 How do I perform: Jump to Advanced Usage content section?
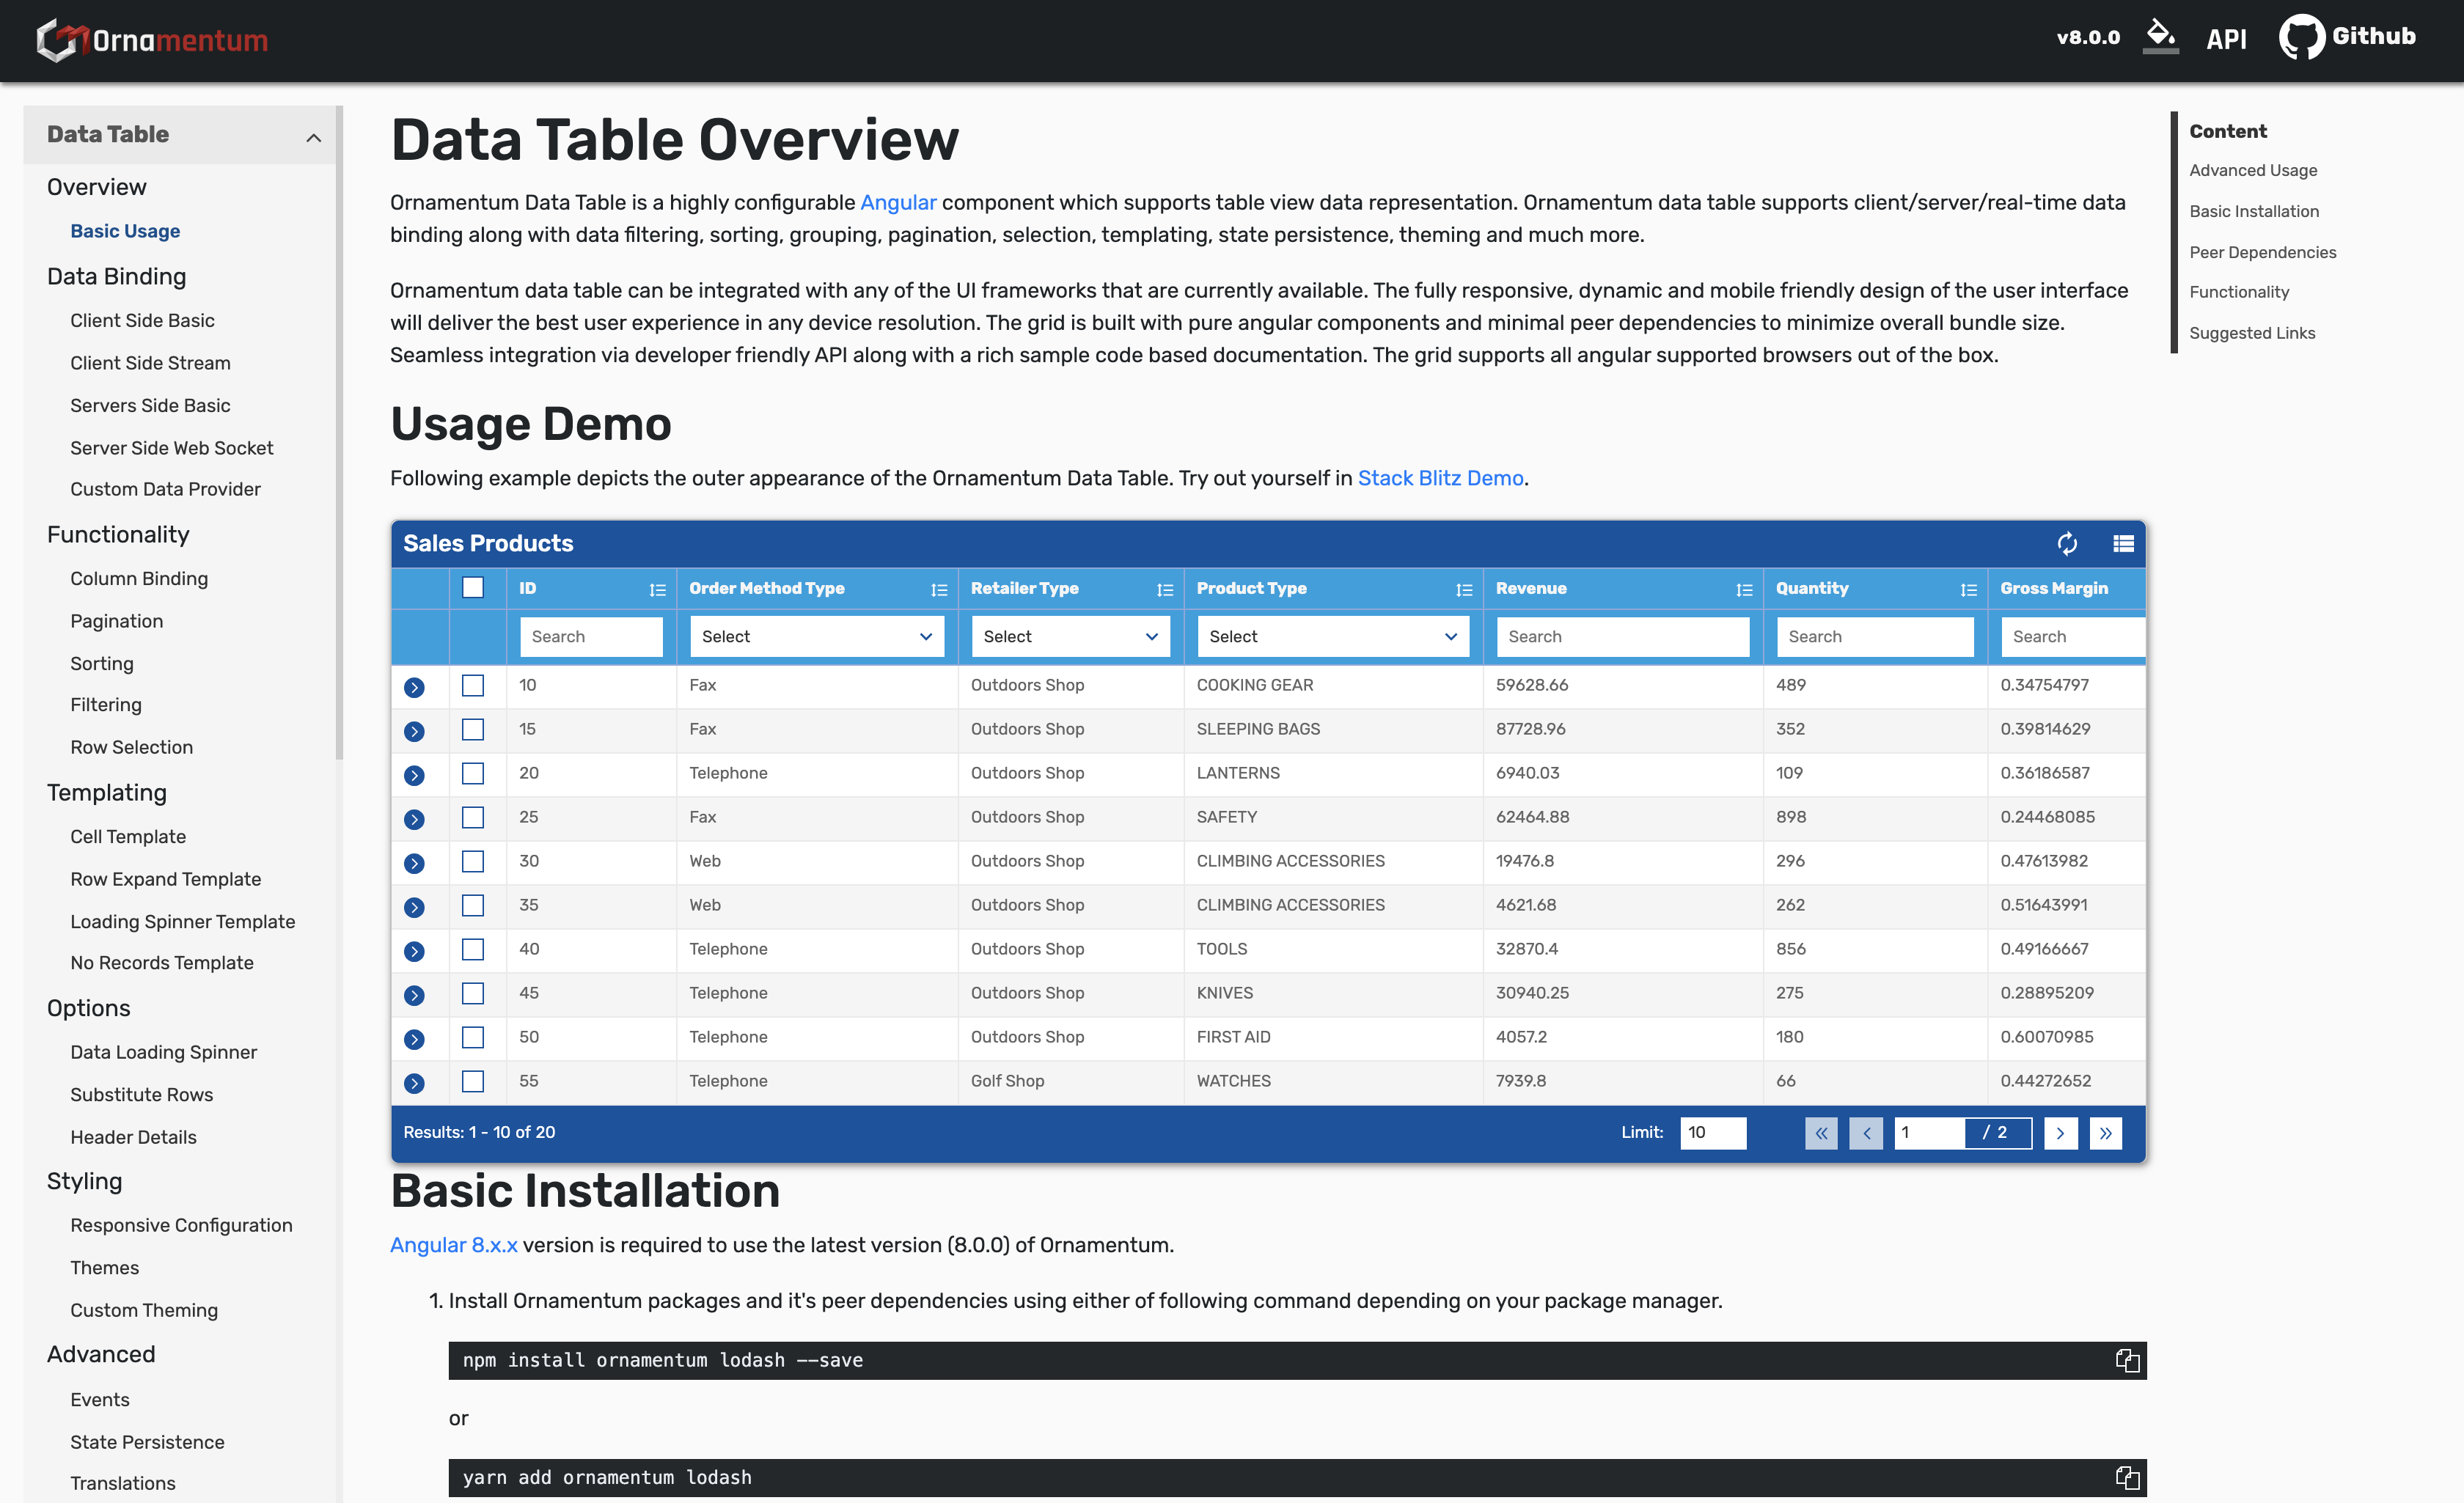coord(2253,170)
